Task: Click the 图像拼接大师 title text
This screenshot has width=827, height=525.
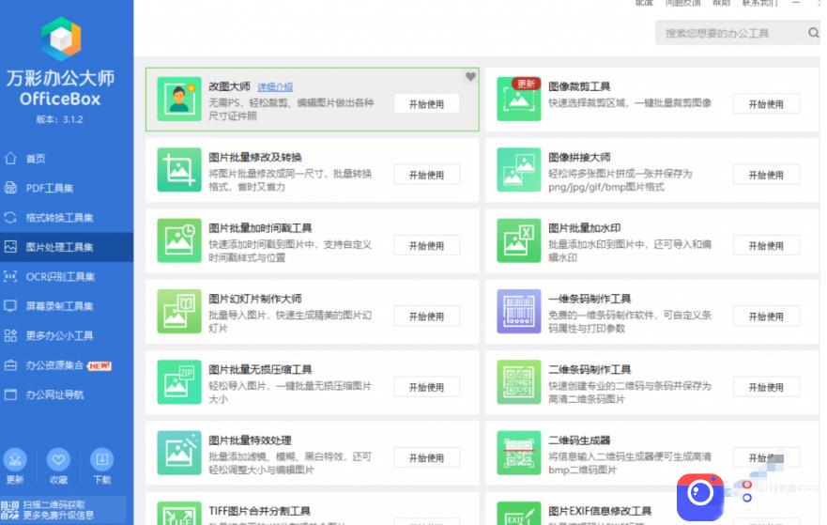Action: [579, 157]
